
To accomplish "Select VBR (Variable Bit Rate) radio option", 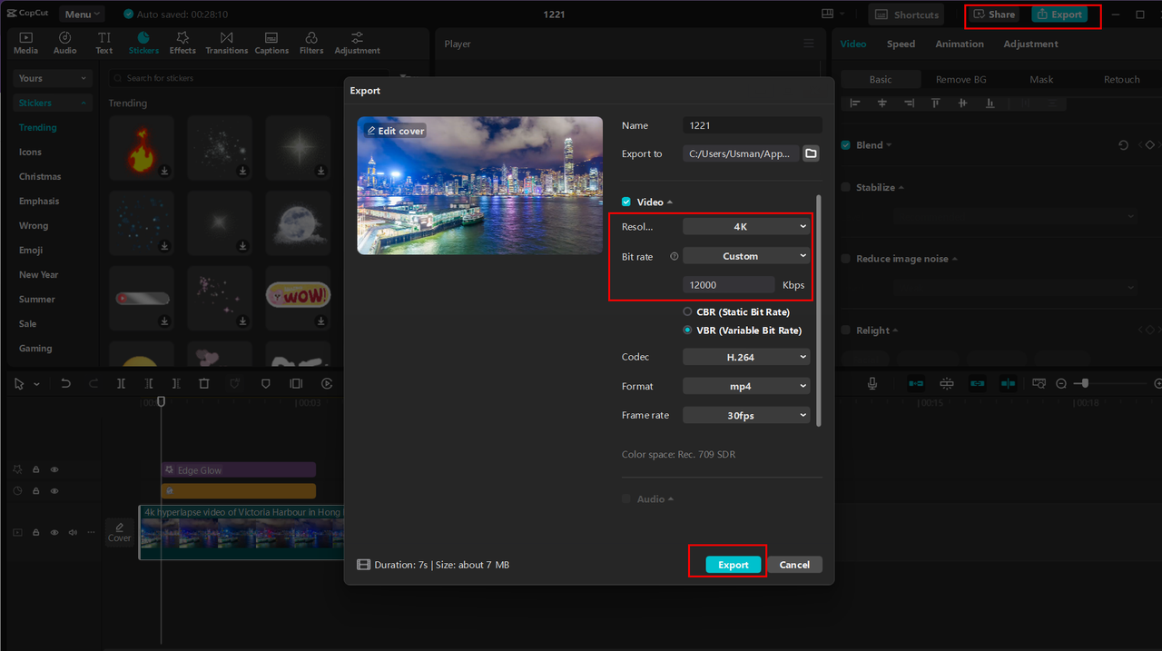I will (x=687, y=330).
